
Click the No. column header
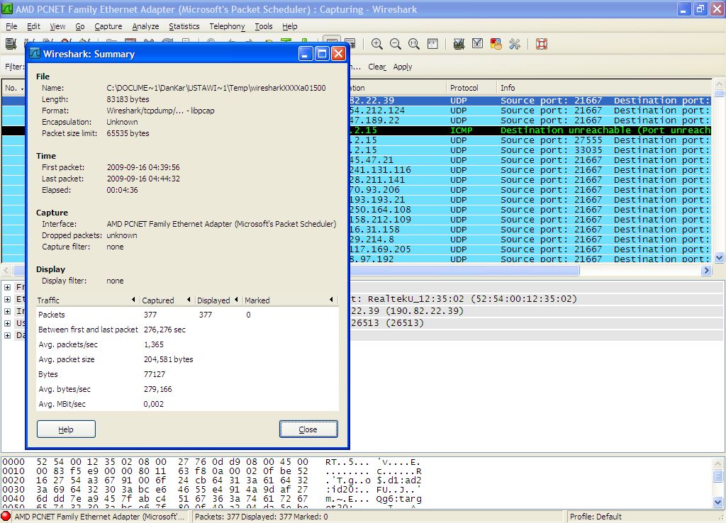[x=13, y=87]
